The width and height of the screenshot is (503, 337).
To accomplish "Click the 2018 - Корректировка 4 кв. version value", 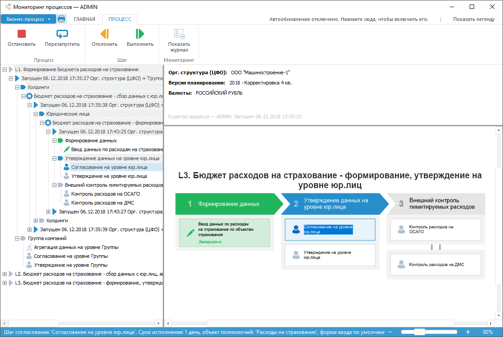I will (x=261, y=83).
